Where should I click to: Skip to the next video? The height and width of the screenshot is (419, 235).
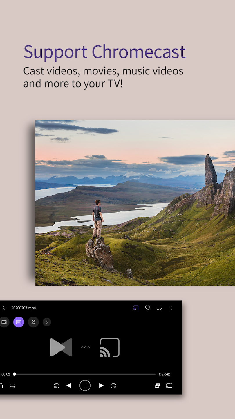point(102,386)
